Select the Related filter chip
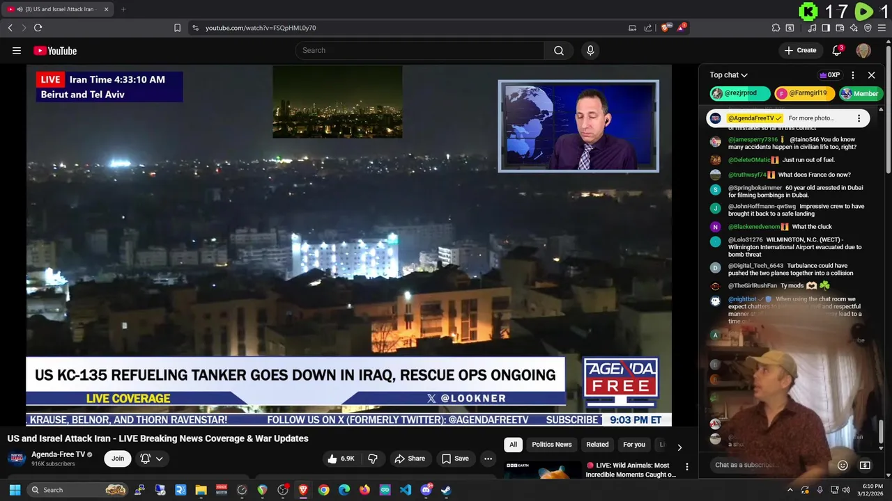 pos(597,445)
